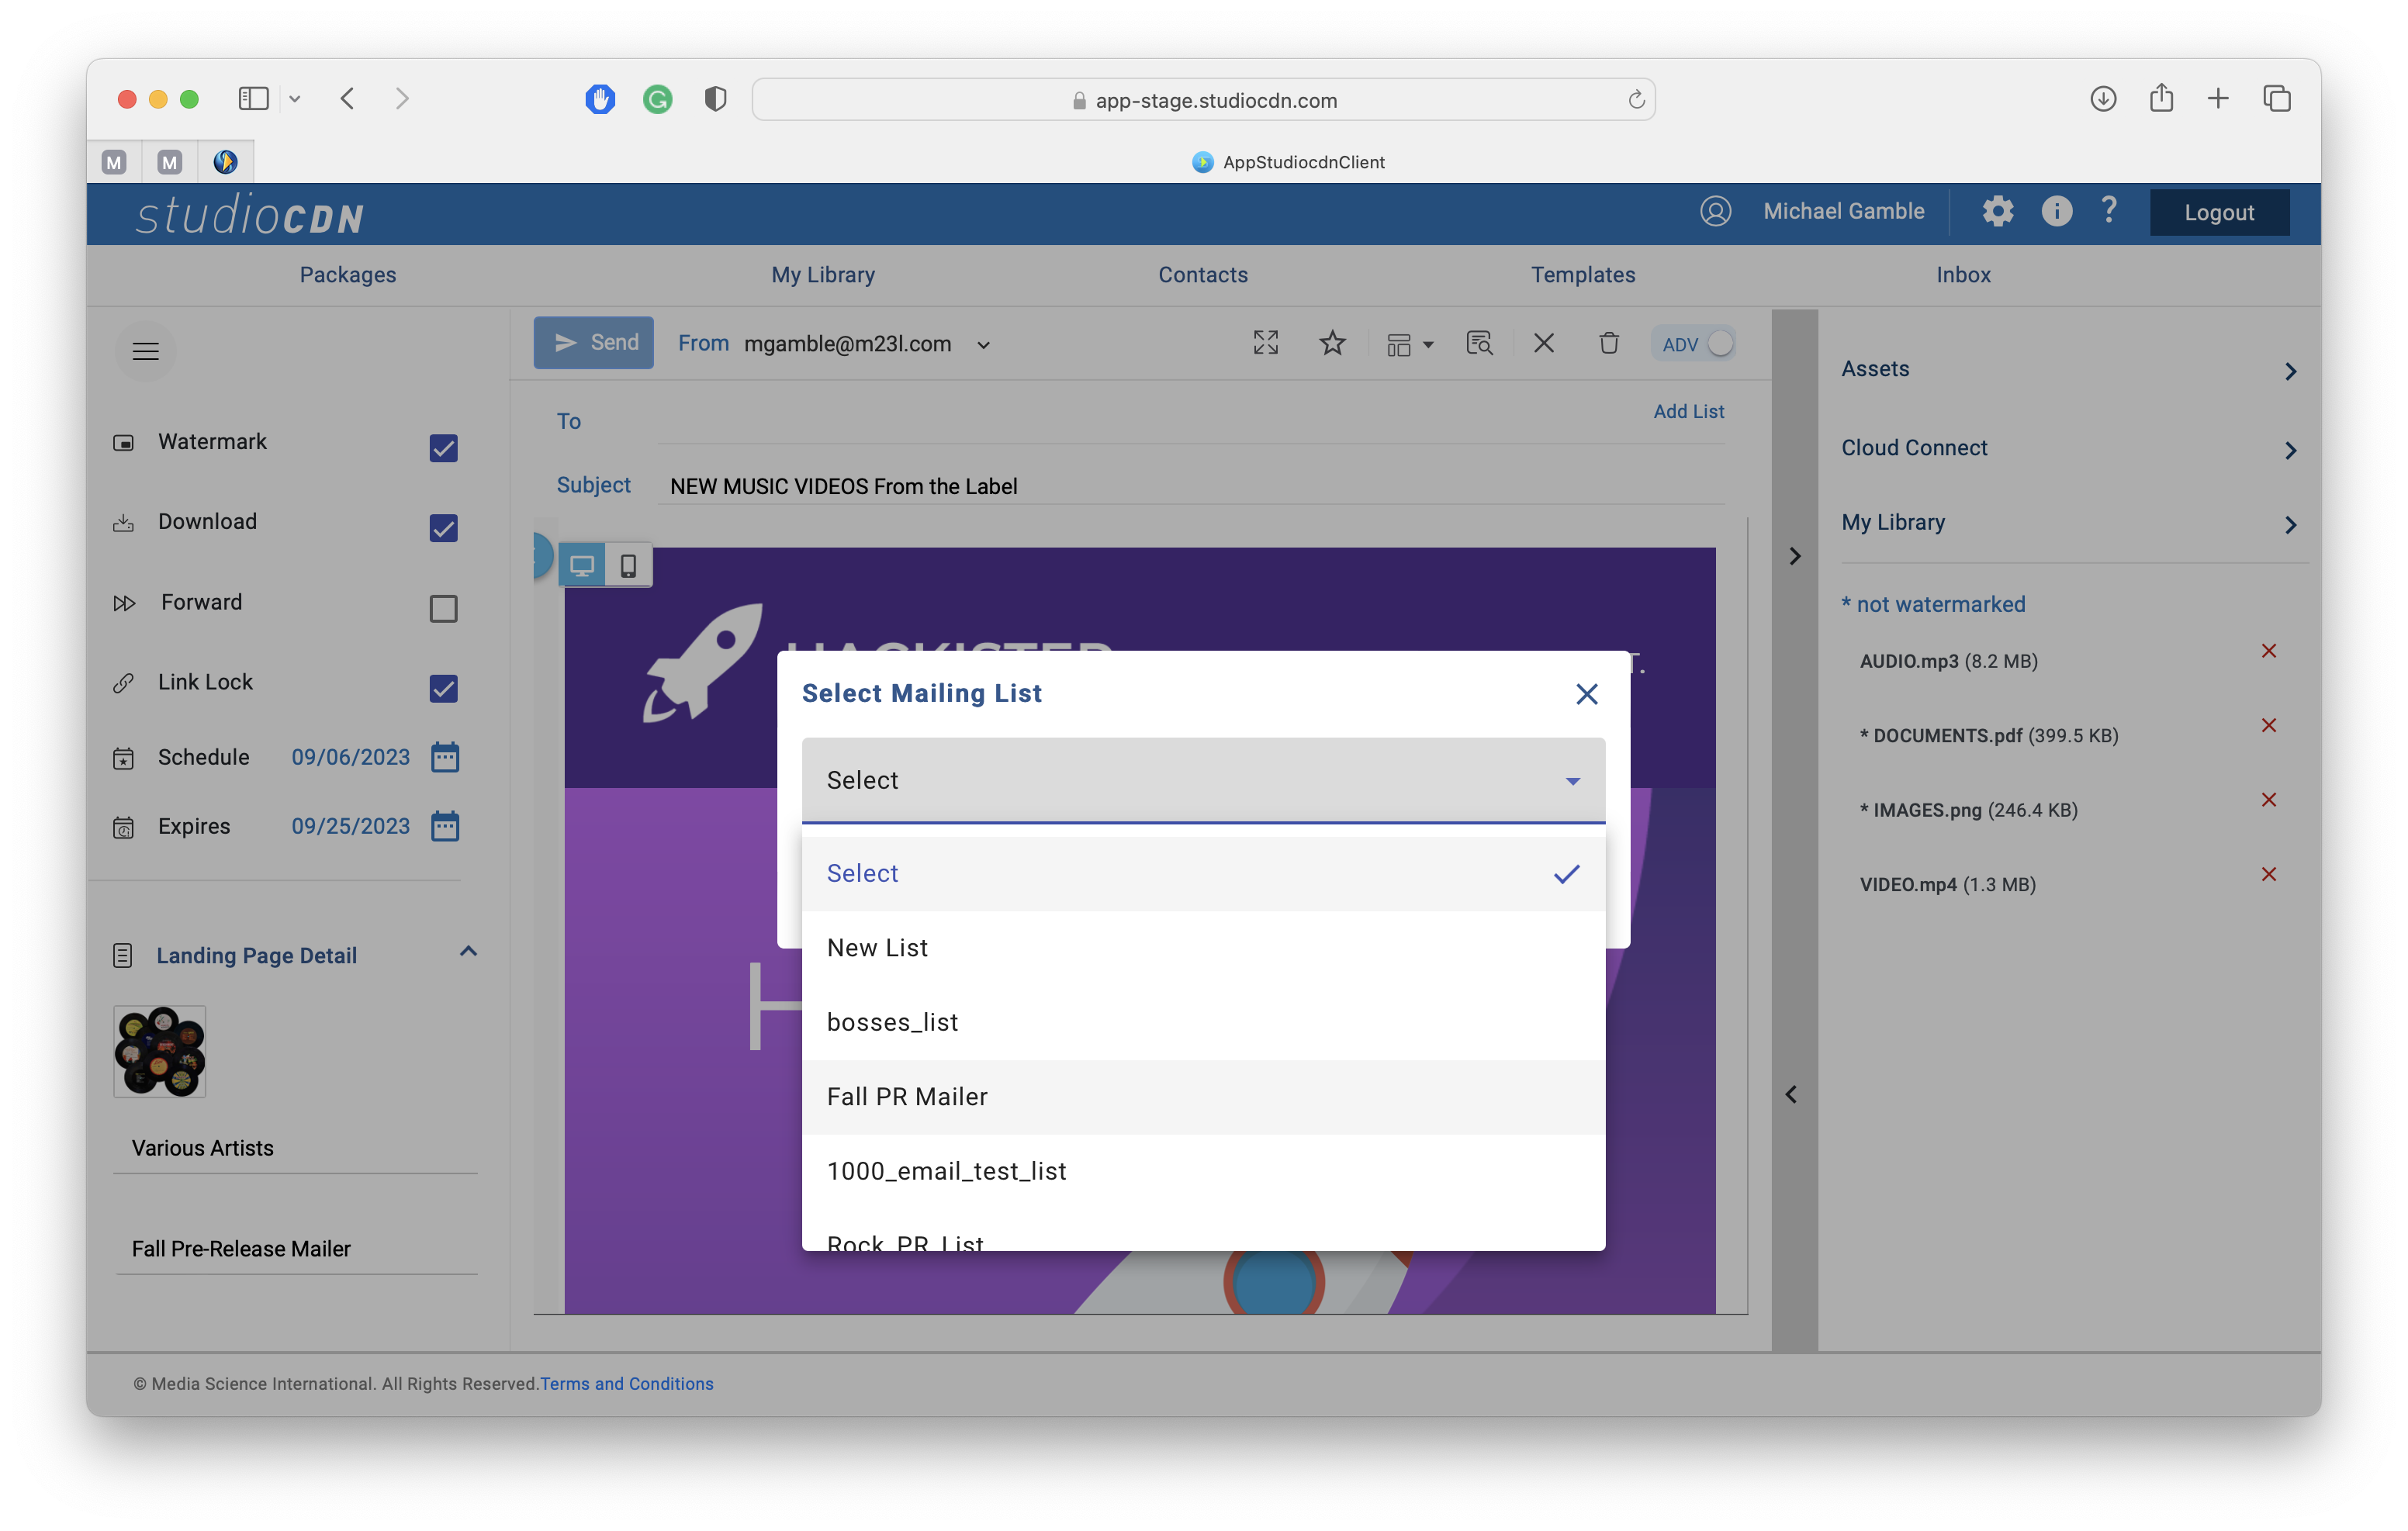Click the Various Artists text field
Screen dimensions: 2408x1531
[x=296, y=1148]
